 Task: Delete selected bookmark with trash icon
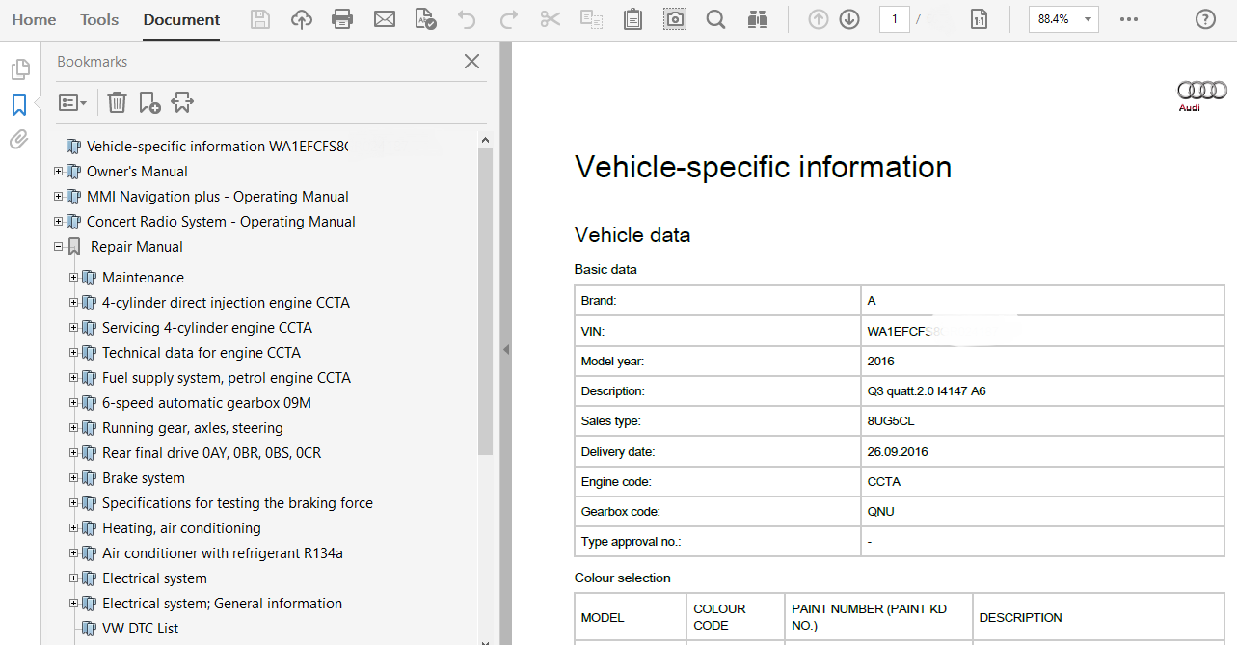(x=117, y=102)
